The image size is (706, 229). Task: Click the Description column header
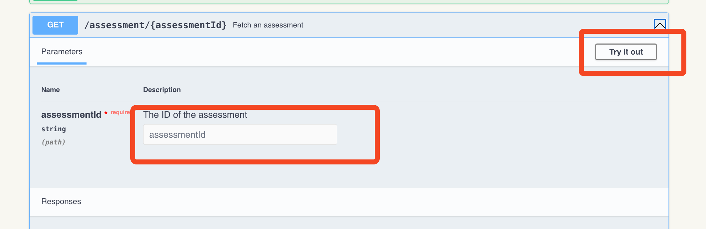point(162,90)
